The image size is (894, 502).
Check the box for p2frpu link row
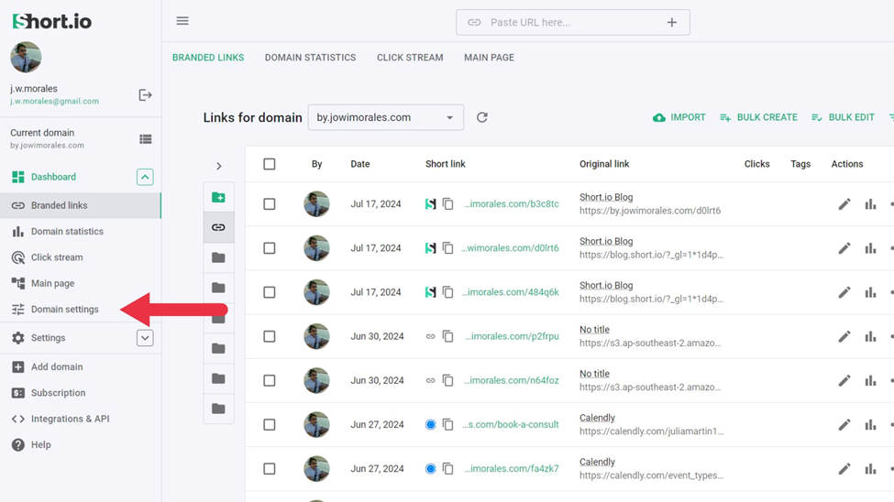tap(269, 336)
